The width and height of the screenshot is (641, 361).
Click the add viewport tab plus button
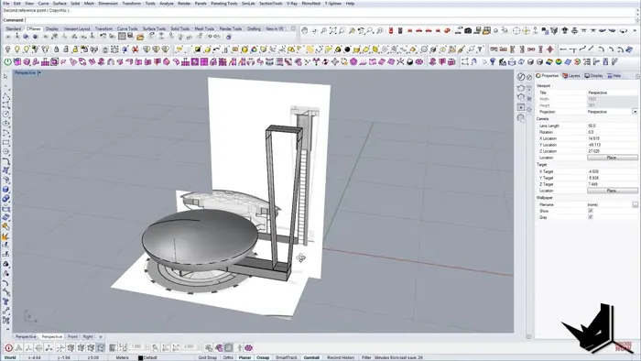(x=101, y=337)
